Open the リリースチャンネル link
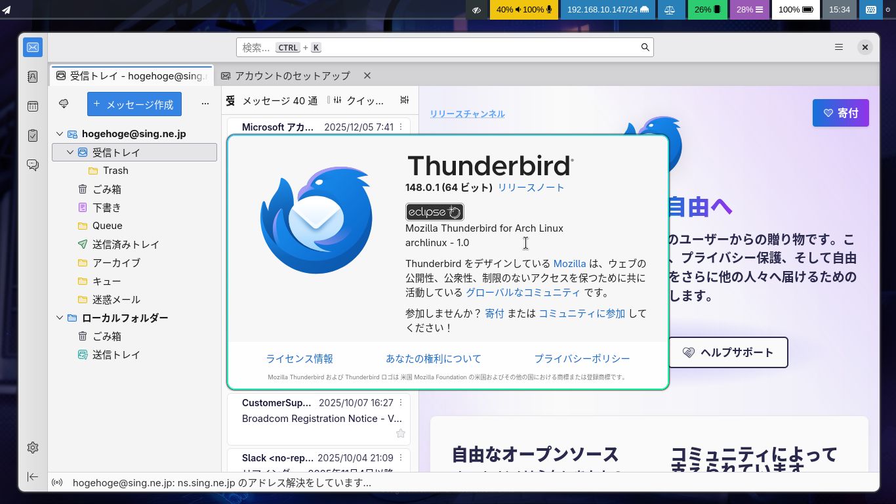Image resolution: width=896 pixels, height=504 pixels. click(x=468, y=114)
